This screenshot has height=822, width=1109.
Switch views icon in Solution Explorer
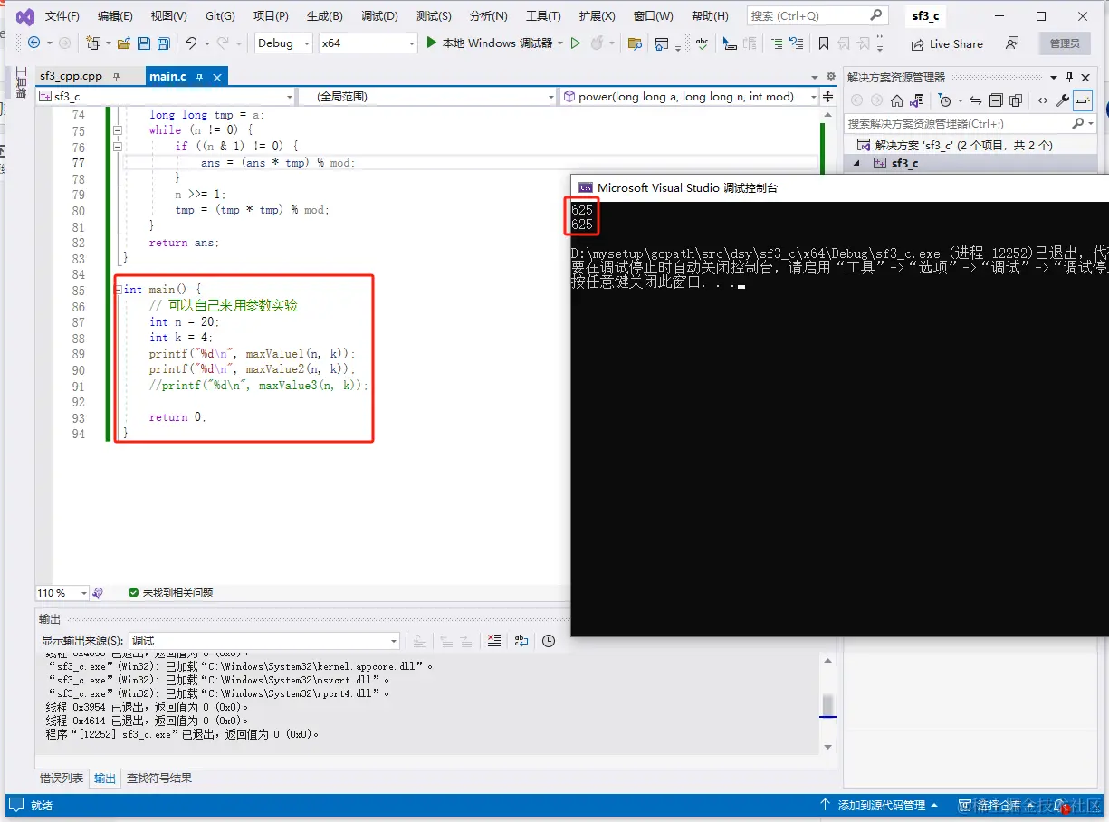pyautogui.click(x=916, y=100)
